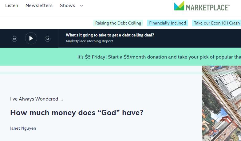241x141 pixels.
Task: Click the $5 Friday donation banner
Action: [x=159, y=57]
